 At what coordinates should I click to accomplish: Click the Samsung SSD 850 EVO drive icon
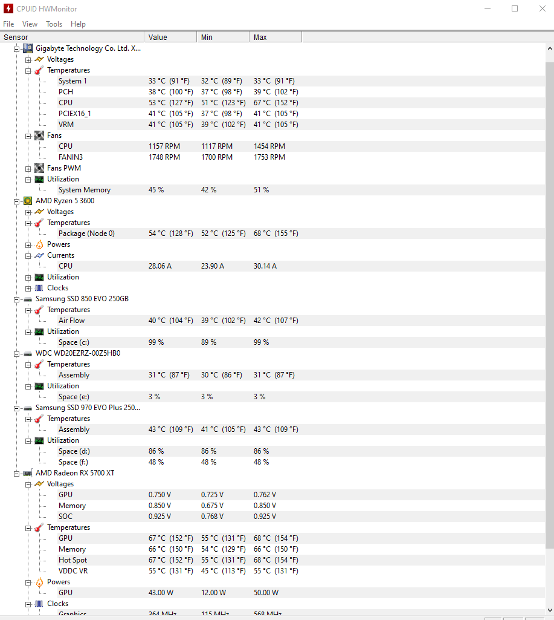click(28, 299)
